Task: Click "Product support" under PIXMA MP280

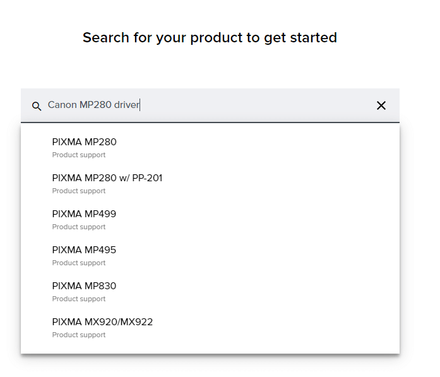Action: (78, 155)
